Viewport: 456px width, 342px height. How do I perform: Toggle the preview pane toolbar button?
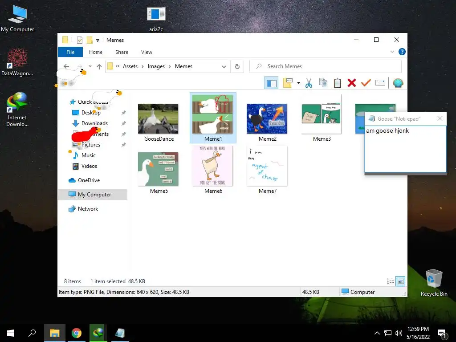point(271,83)
